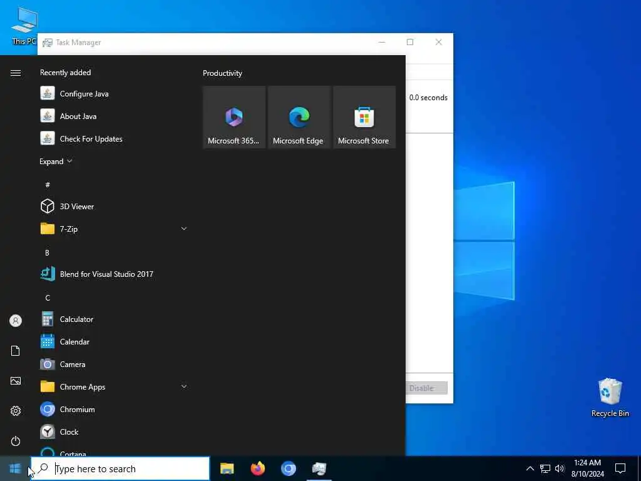Open Check For Updates Java entry
This screenshot has height=481, width=641.
[113, 138]
